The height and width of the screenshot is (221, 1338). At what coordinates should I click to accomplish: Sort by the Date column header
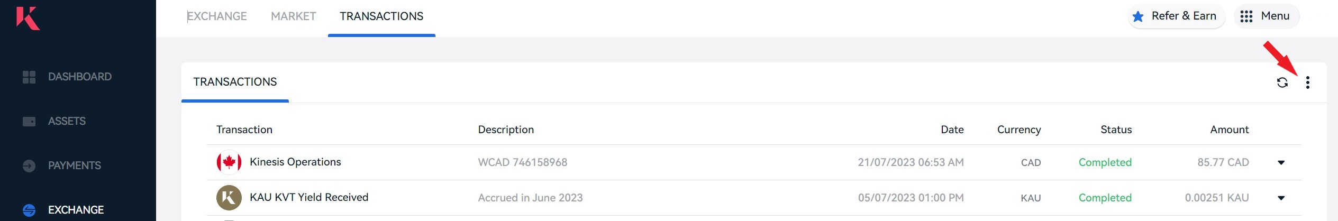coord(952,130)
